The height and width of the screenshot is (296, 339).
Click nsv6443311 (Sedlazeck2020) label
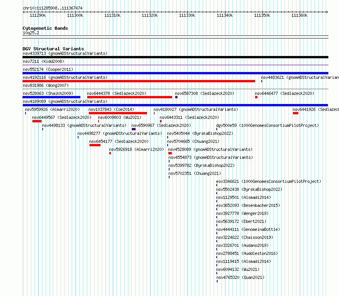point(189,117)
